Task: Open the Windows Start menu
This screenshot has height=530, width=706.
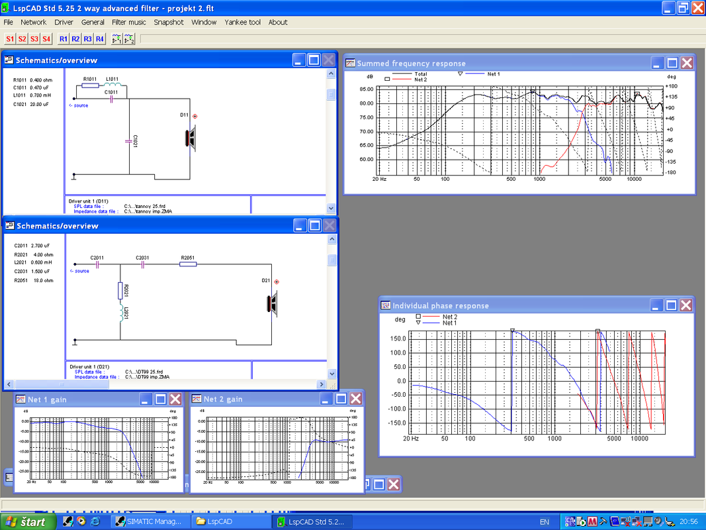Action: pos(28,521)
